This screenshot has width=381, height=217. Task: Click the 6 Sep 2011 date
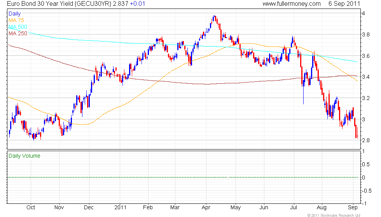pos(344,4)
